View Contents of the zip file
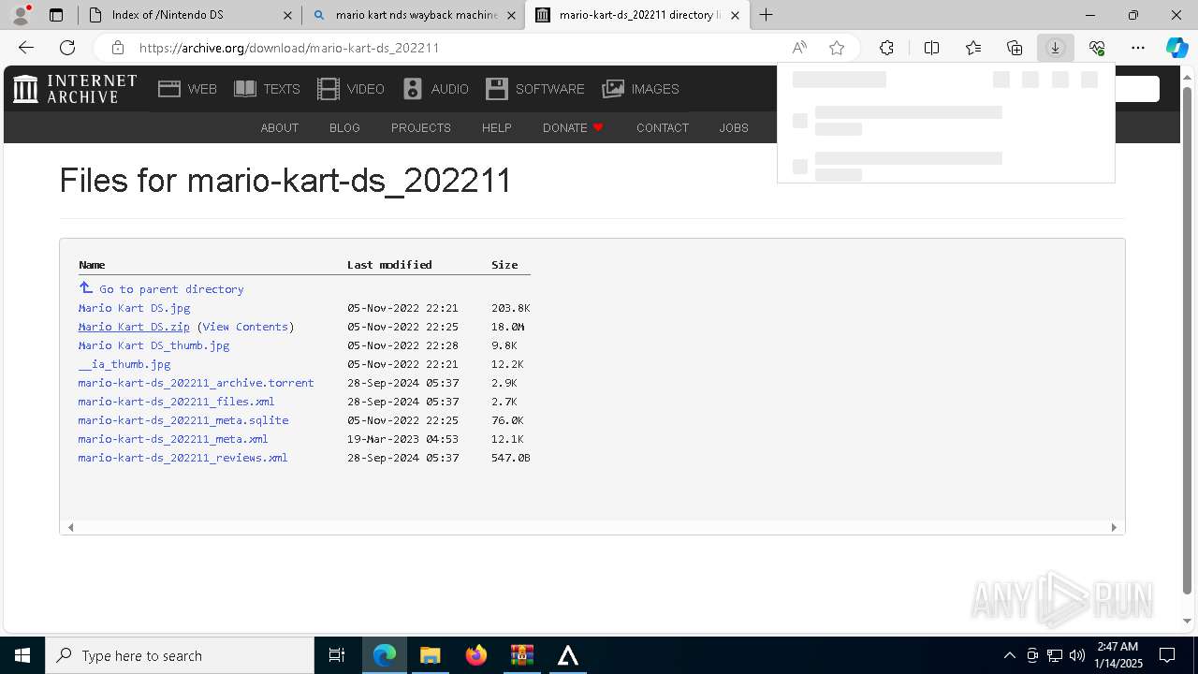Viewport: 1198px width, 674px height. (x=245, y=327)
